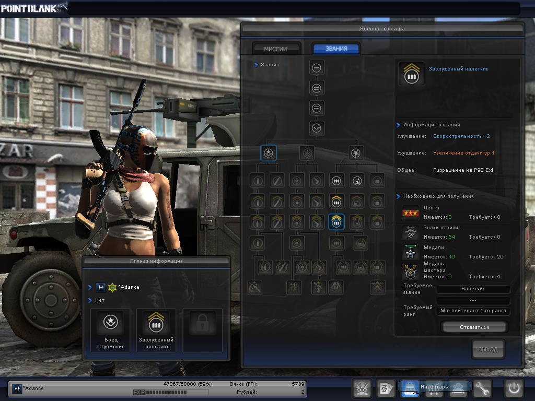This screenshot has width=535, height=401.
Task: Select the laurel-wreath bomb pack rank icon
Action: (x=377, y=268)
